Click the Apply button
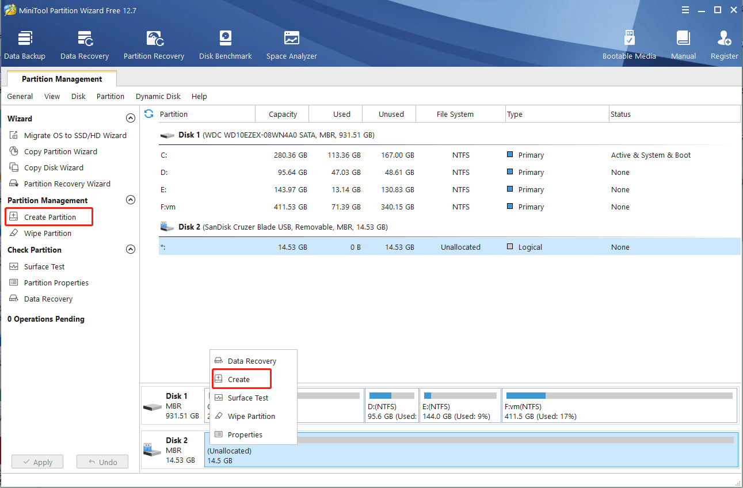Image resolution: width=743 pixels, height=488 pixels. pyautogui.click(x=37, y=462)
